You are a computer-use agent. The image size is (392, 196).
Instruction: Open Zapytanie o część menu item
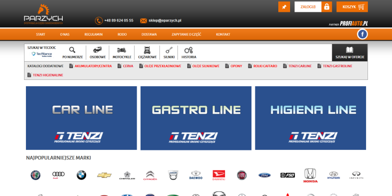(x=186, y=34)
